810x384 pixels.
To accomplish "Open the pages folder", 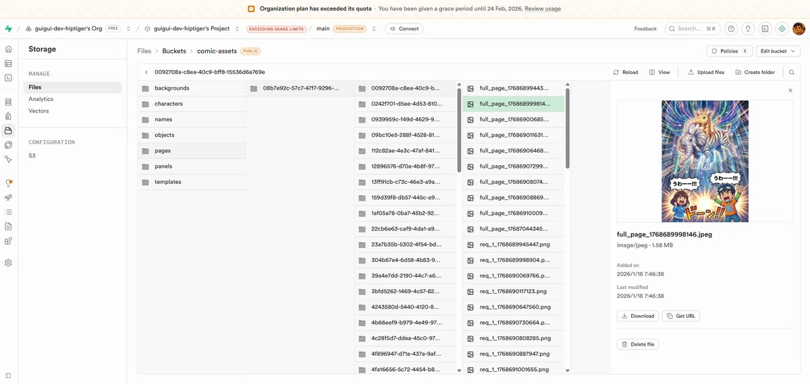I will click(192, 151).
